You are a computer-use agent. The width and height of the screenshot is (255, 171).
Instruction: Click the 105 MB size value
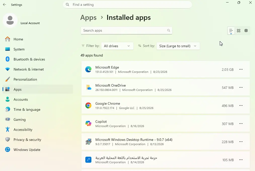(228, 160)
